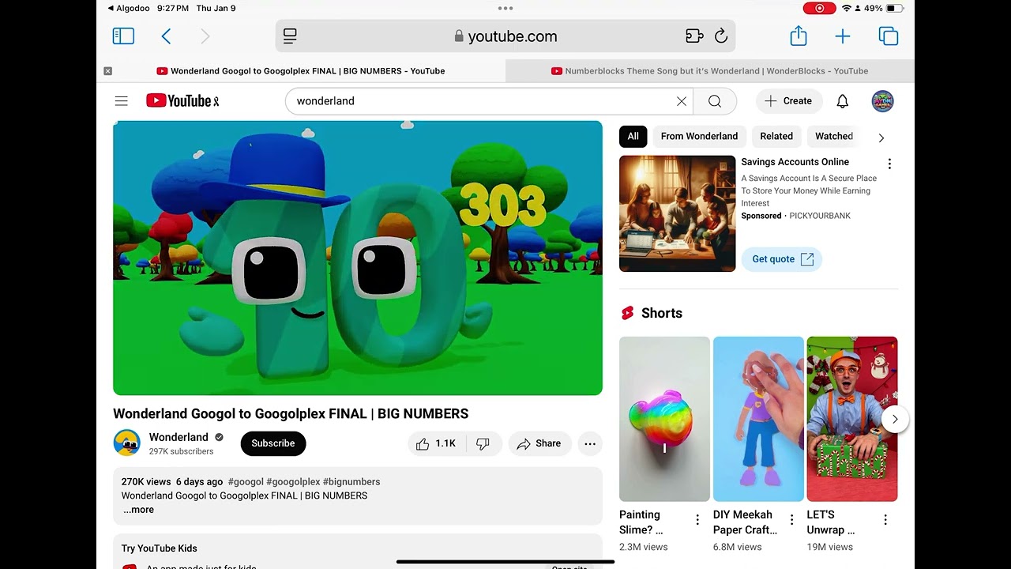The width and height of the screenshot is (1011, 569).
Task: Open the Safari sidebar panel
Action: tap(123, 36)
